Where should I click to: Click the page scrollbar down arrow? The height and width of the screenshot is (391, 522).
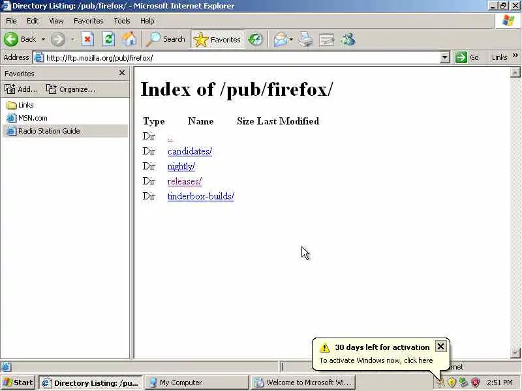515,353
